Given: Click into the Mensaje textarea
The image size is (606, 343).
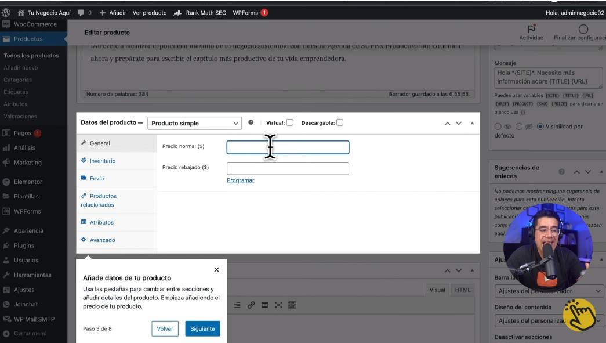Looking at the screenshot, I should pyautogui.click(x=549, y=77).
